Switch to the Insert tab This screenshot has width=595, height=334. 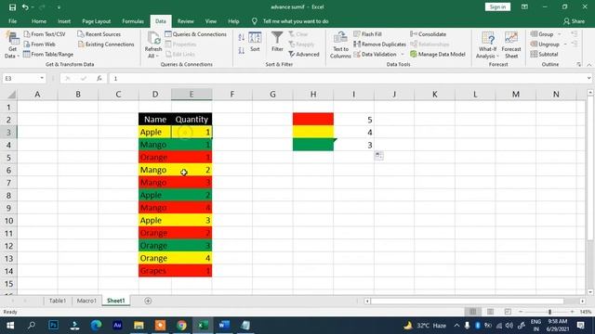(x=64, y=21)
